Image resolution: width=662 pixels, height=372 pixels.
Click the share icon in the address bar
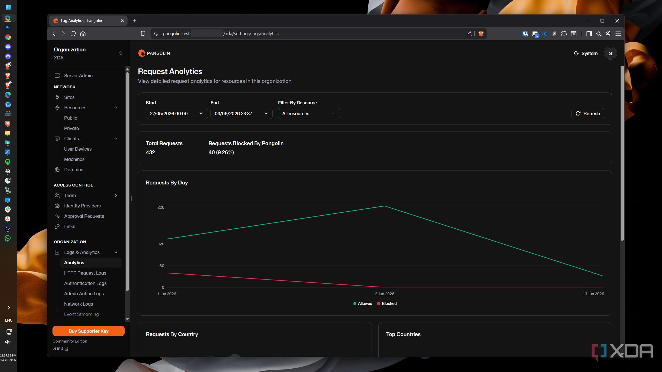(469, 34)
